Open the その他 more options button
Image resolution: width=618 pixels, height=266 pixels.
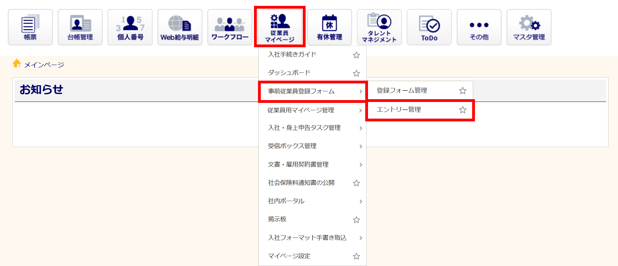coord(479,27)
